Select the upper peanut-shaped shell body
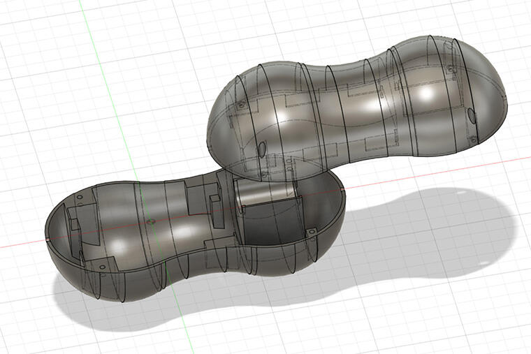Image resolution: width=531 pixels, height=354 pixels. coord(363,105)
